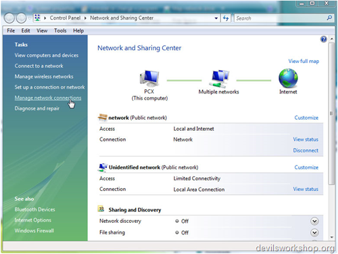
Task: Expand the Network discovery settings chevron
Action: 314,221
